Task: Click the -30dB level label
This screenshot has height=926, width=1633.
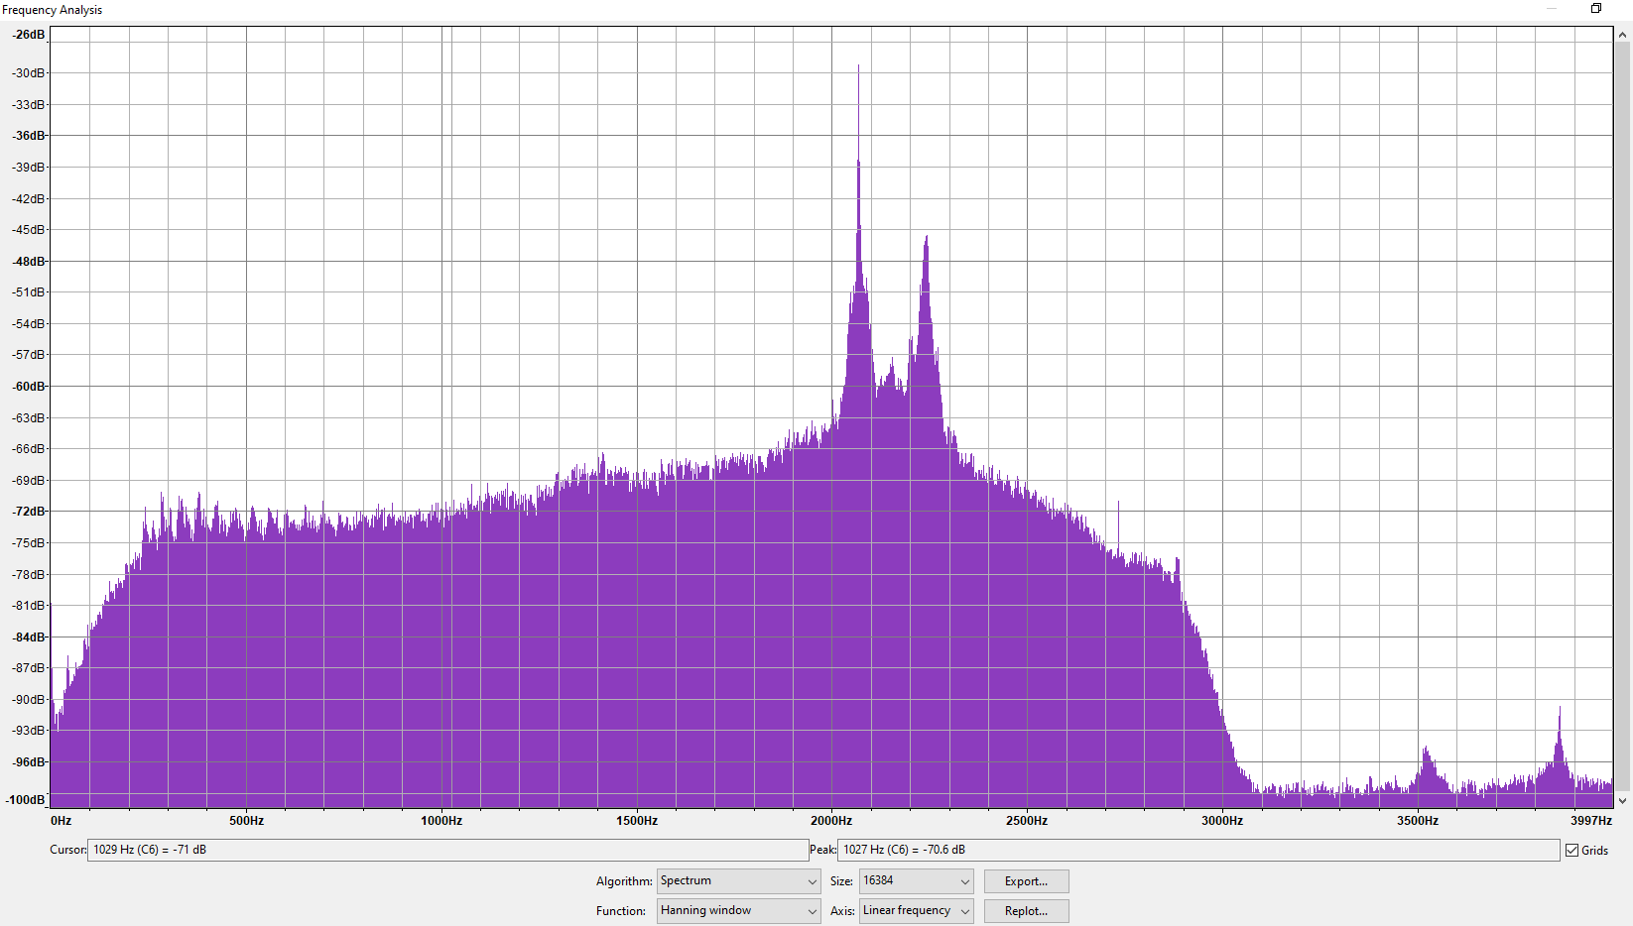Action: [x=29, y=72]
